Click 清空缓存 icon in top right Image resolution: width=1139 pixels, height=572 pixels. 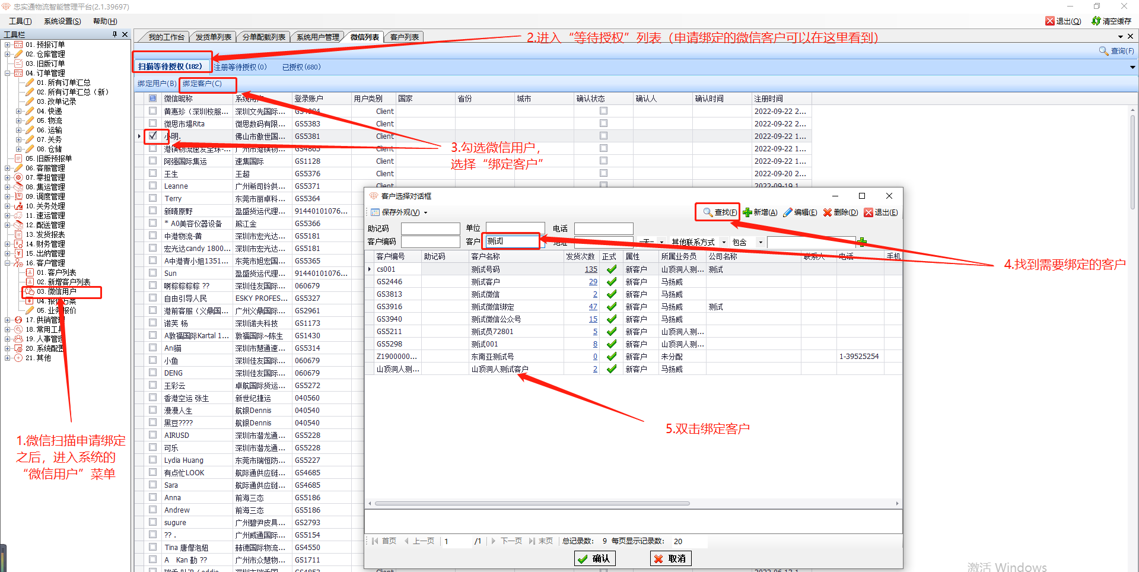[x=1096, y=21]
